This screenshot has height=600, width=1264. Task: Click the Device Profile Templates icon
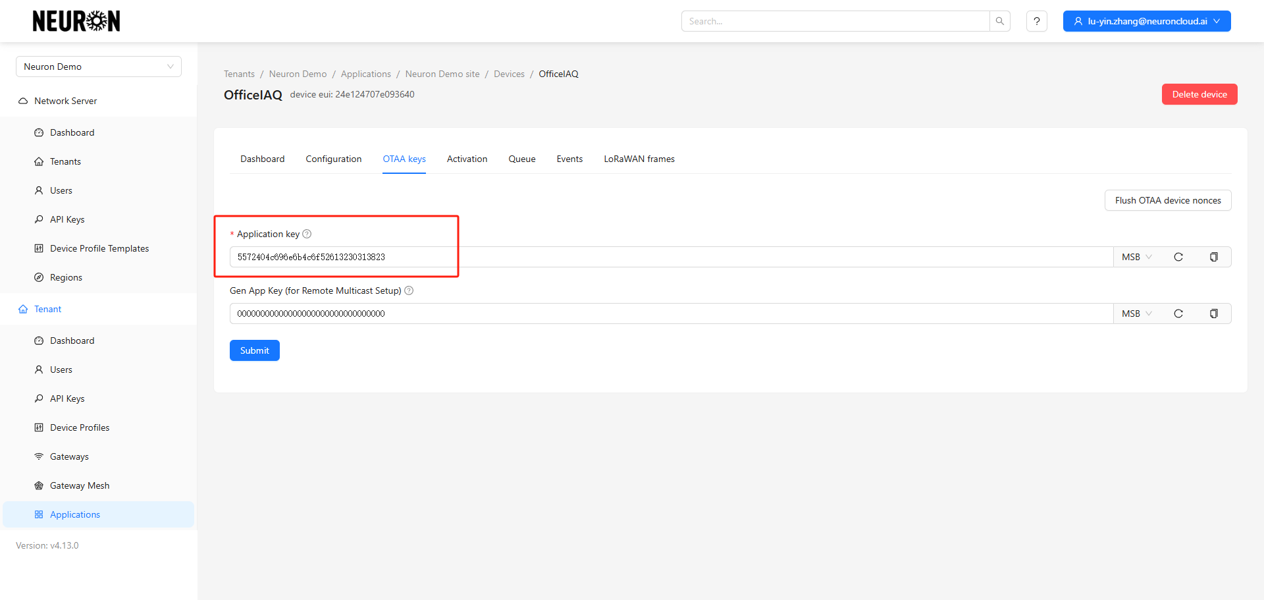[x=39, y=248]
